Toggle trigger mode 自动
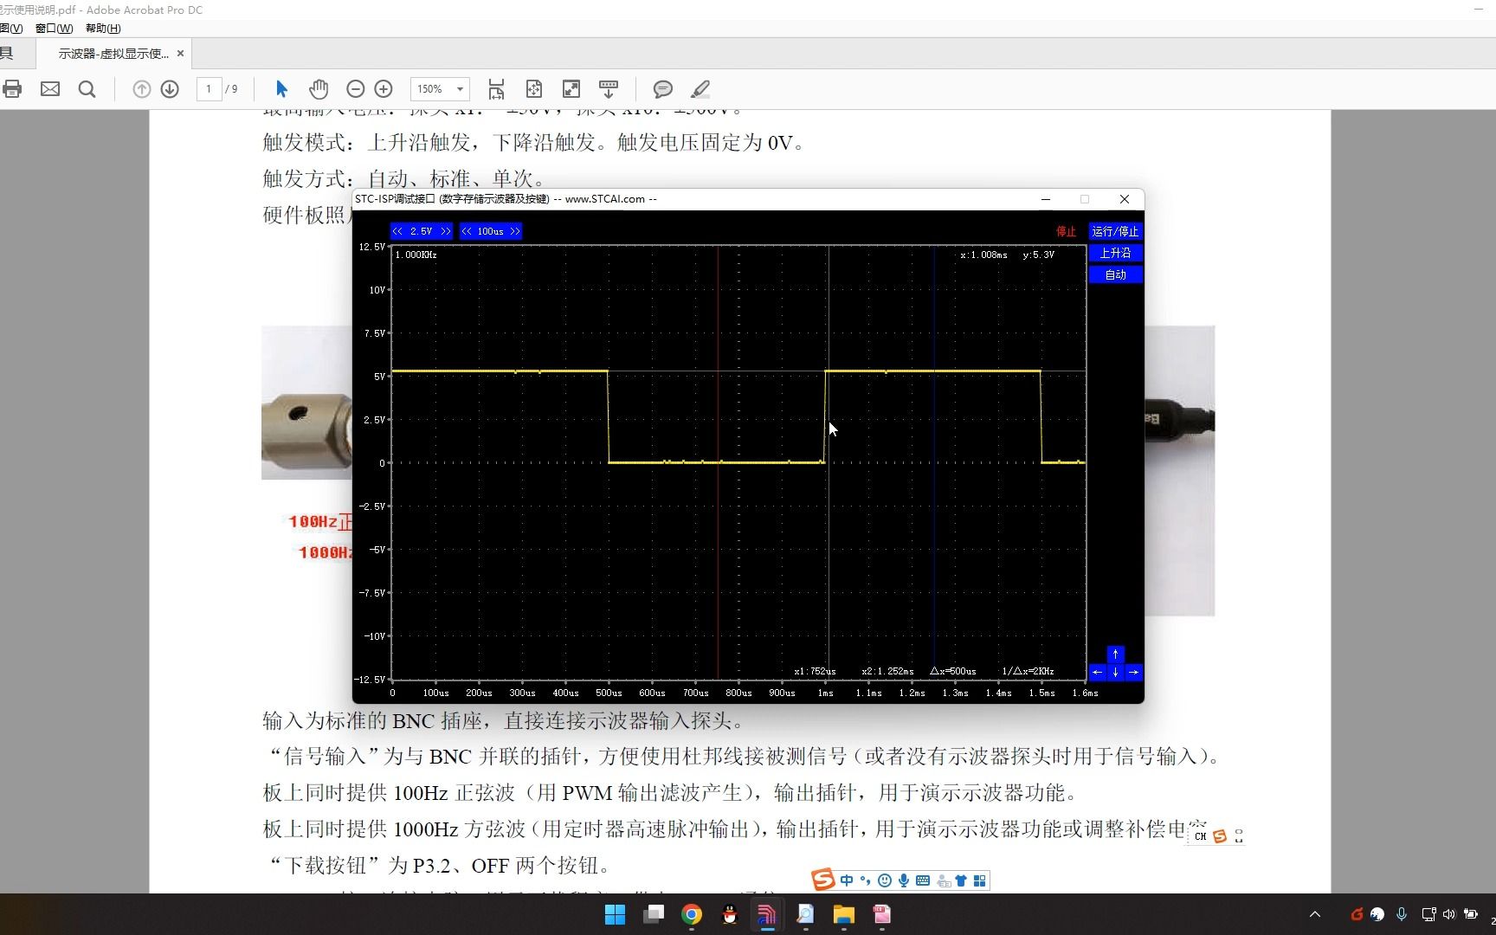 1115,274
